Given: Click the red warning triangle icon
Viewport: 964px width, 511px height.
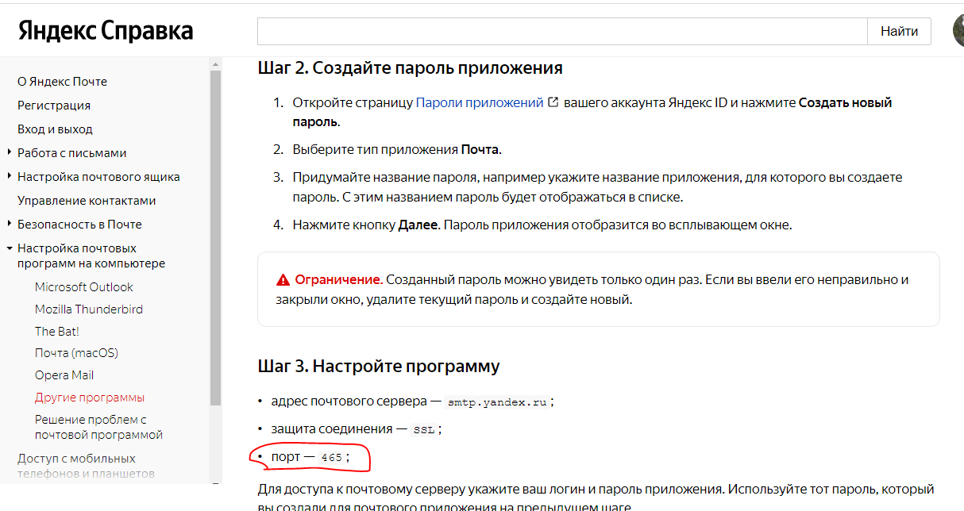Looking at the screenshot, I should 283,280.
